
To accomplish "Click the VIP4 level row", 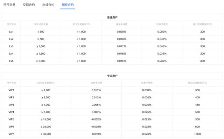I will pyautogui.click(x=112, y=112).
